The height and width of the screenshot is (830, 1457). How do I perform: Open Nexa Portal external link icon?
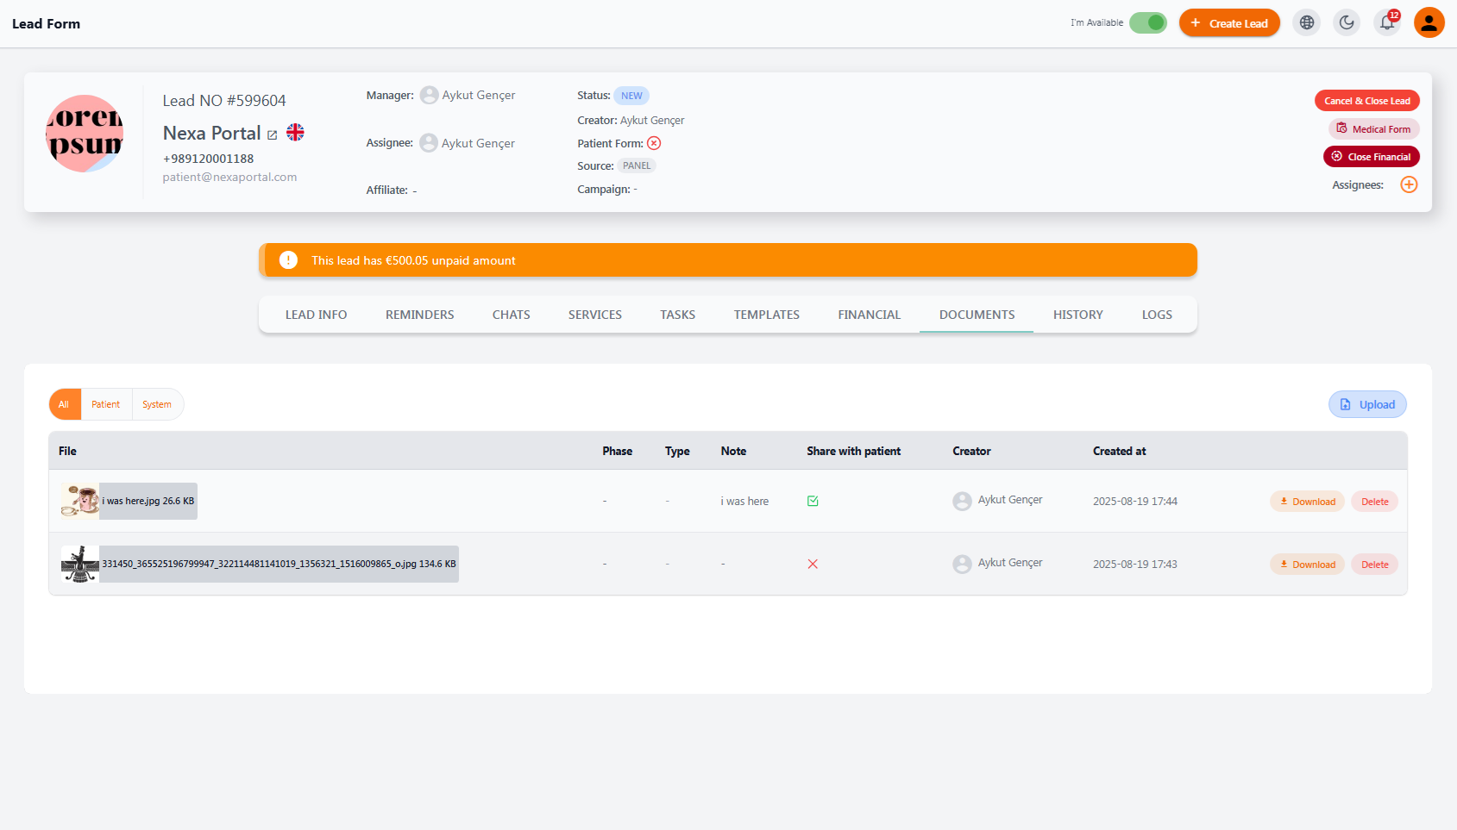point(272,135)
